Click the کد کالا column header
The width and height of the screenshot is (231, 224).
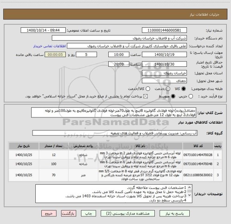[198, 146]
